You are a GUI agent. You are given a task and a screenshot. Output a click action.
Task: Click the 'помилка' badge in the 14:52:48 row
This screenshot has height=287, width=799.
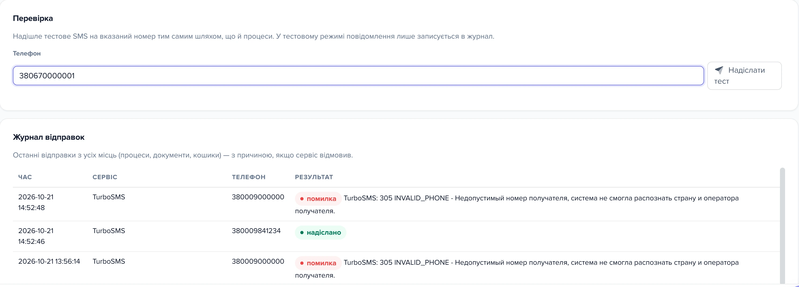point(318,198)
